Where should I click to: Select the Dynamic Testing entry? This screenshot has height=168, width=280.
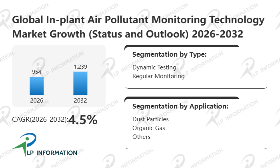(x=154, y=67)
